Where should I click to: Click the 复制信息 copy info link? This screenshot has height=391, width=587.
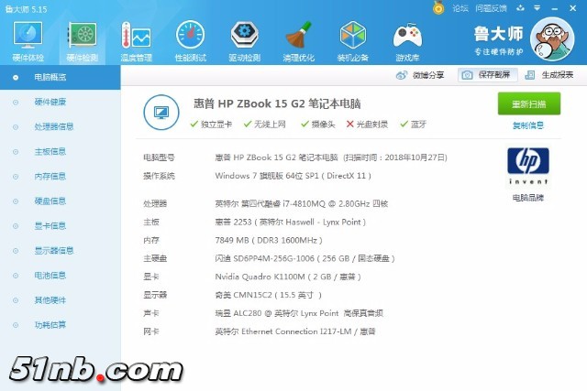(x=527, y=125)
